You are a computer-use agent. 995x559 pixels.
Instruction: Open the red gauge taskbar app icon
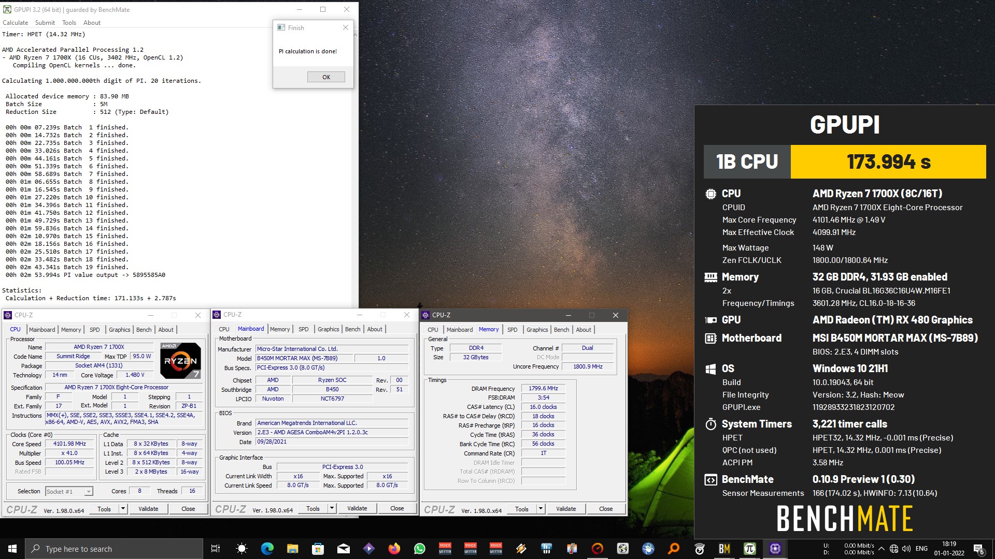(597, 549)
